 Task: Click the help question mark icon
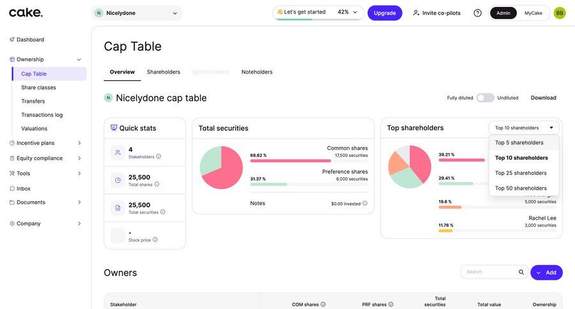click(x=477, y=13)
